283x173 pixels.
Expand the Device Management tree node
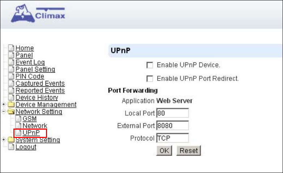click(4, 104)
